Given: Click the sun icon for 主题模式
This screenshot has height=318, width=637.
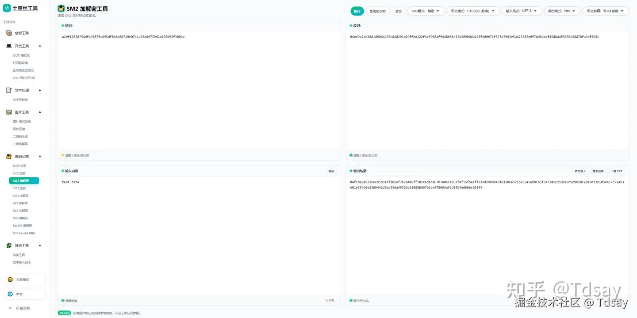Looking at the screenshot, I should (x=10, y=280).
